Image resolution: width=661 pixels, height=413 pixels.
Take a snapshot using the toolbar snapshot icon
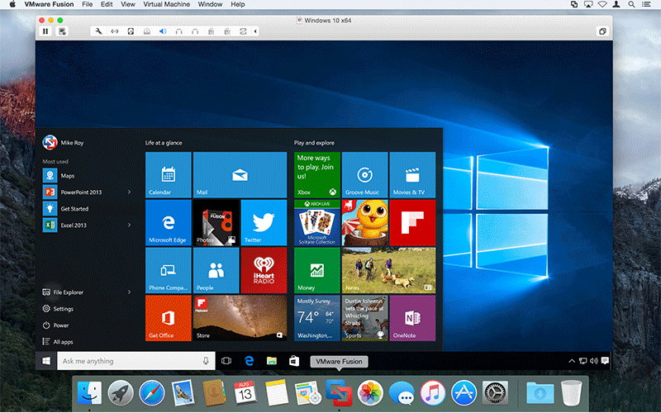click(62, 31)
